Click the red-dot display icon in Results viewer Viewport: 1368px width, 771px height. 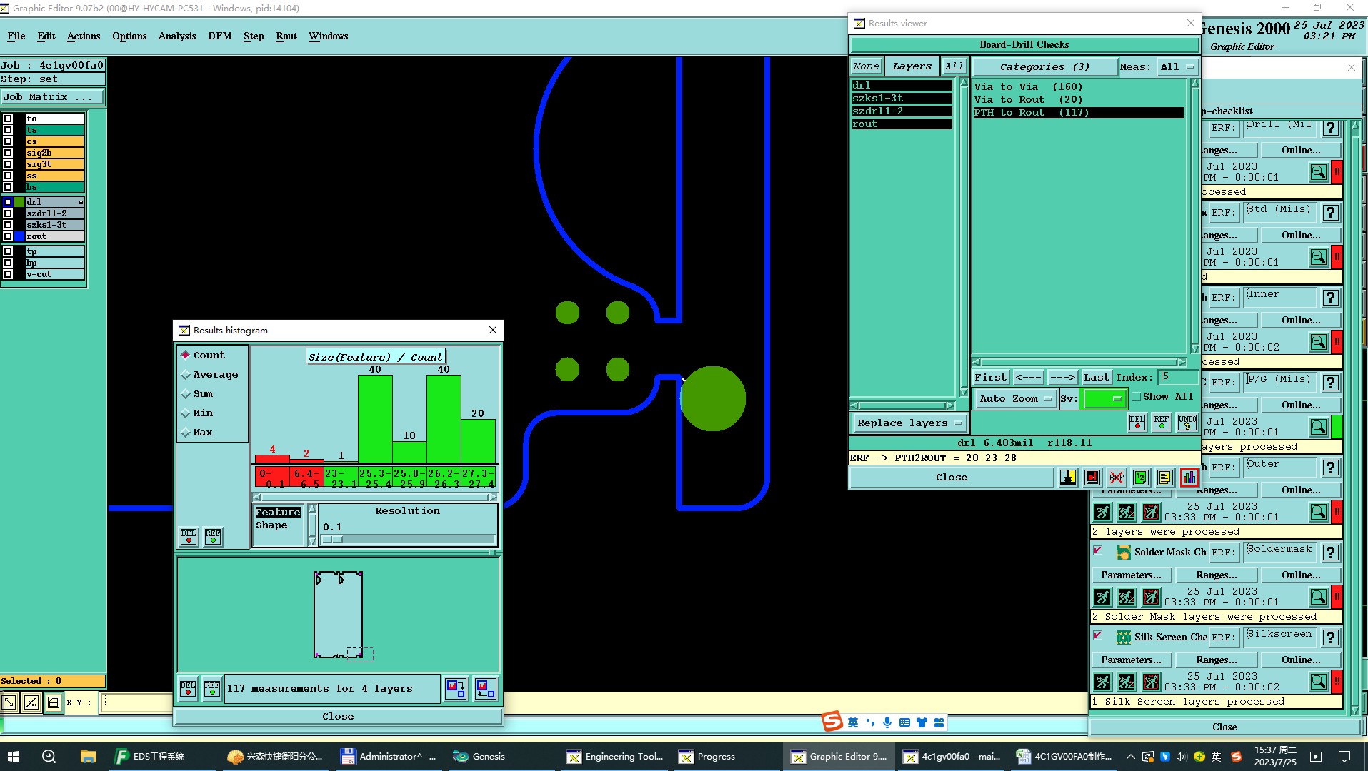pyautogui.click(x=1092, y=478)
